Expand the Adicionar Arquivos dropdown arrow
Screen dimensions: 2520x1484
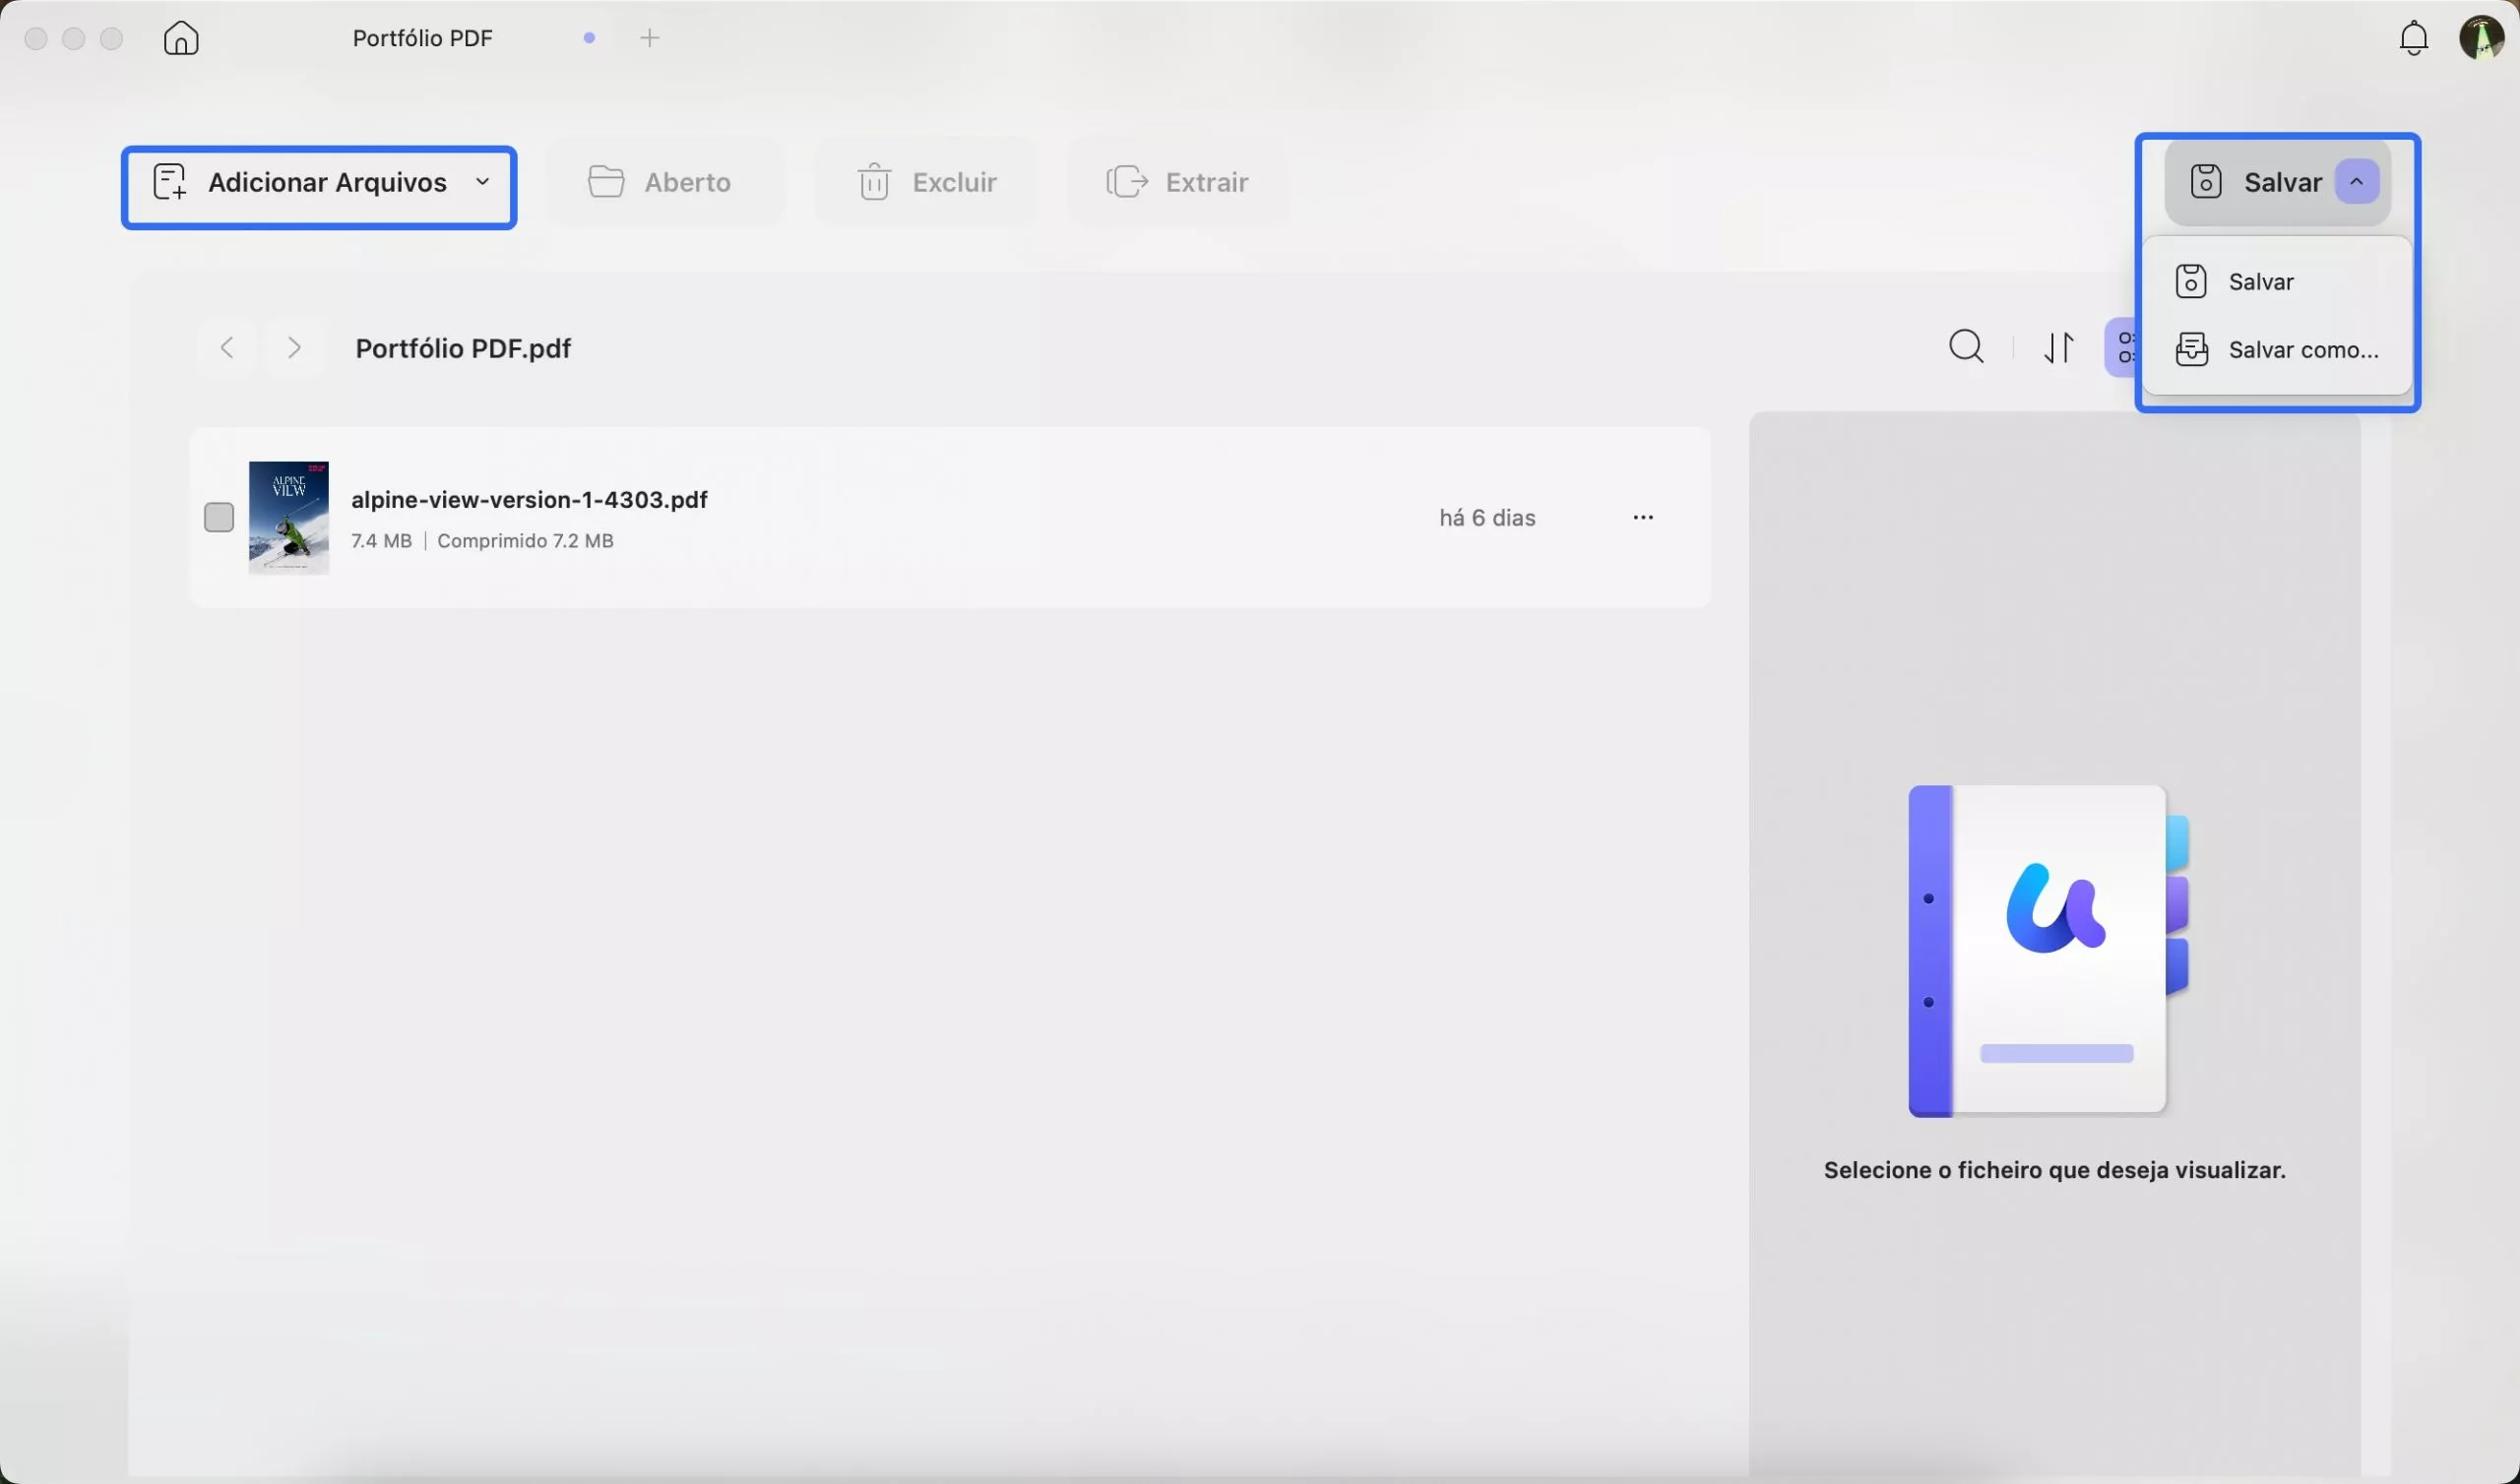[x=483, y=182]
